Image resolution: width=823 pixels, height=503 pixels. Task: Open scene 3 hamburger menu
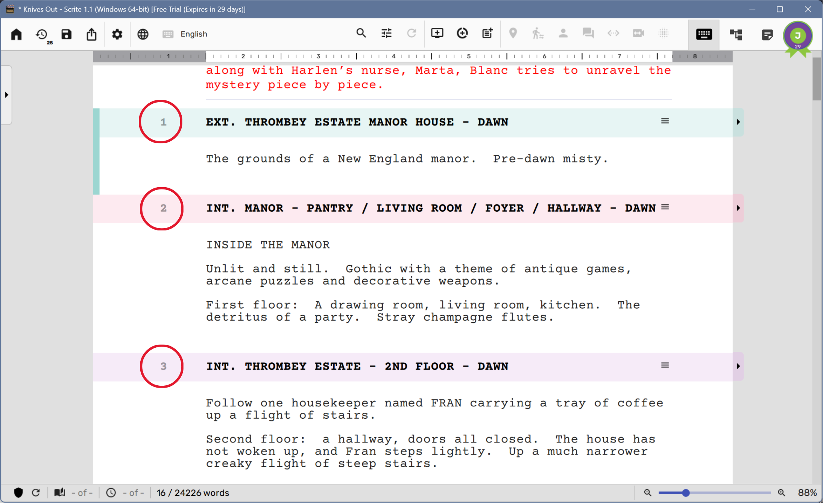coord(665,365)
